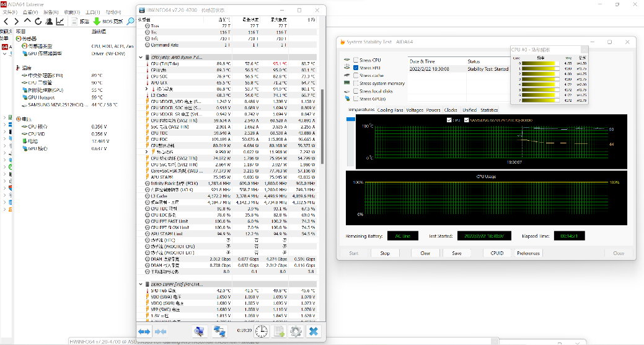This screenshot has height=345, width=644.
Task: Click the AIDA64 magnifier search icon
Action: click(130, 21)
